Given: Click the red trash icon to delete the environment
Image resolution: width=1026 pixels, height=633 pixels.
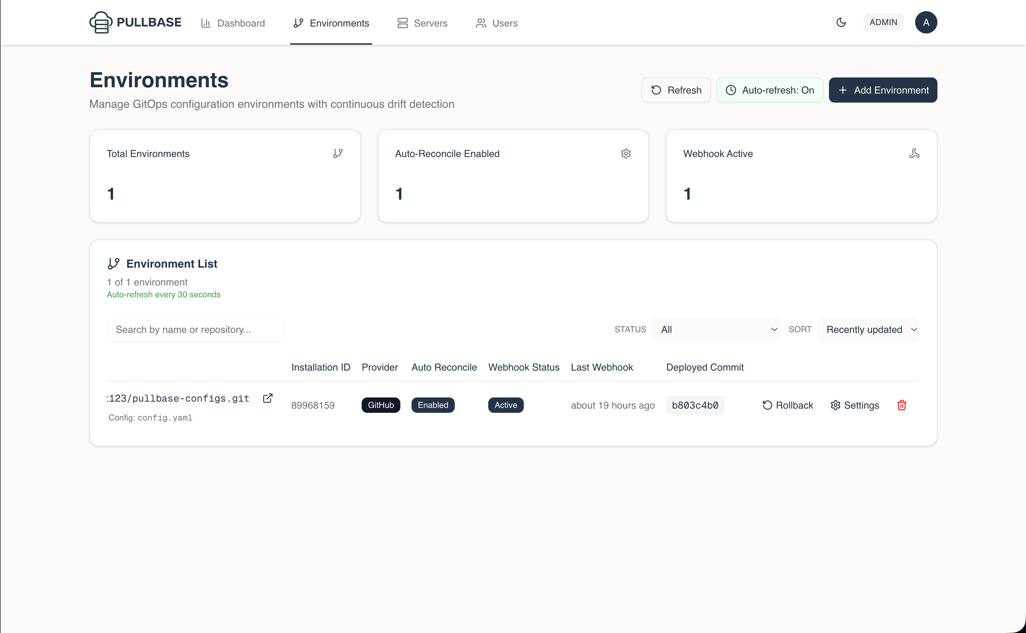Looking at the screenshot, I should click(x=902, y=405).
